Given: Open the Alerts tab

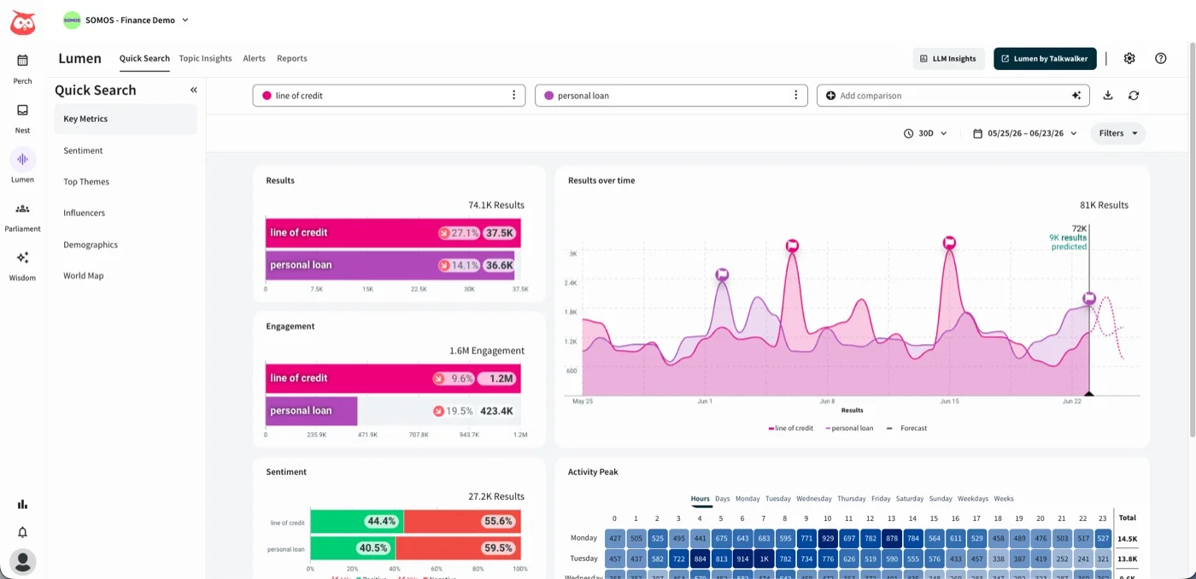Looking at the screenshot, I should click(x=254, y=58).
